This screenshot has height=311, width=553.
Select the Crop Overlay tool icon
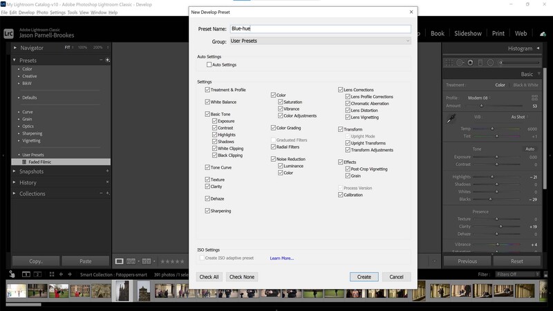[449, 63]
